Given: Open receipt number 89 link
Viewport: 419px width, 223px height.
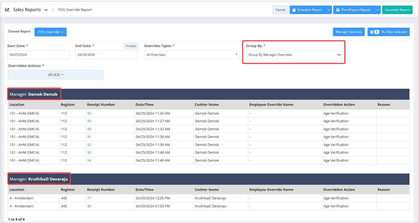Looking at the screenshot, I should [x=89, y=129].
